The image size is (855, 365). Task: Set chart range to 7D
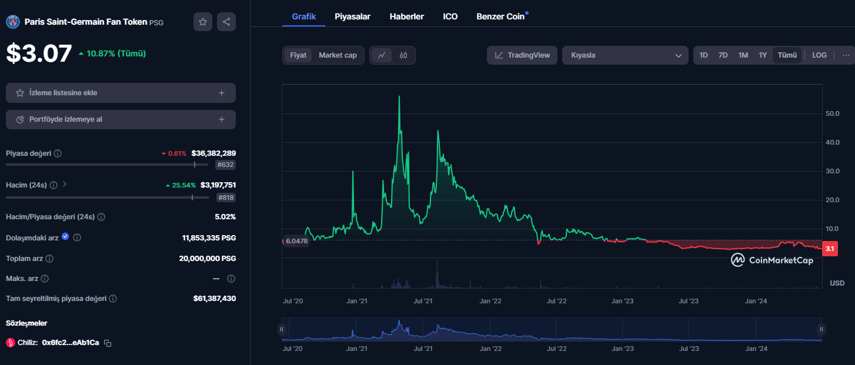click(723, 55)
